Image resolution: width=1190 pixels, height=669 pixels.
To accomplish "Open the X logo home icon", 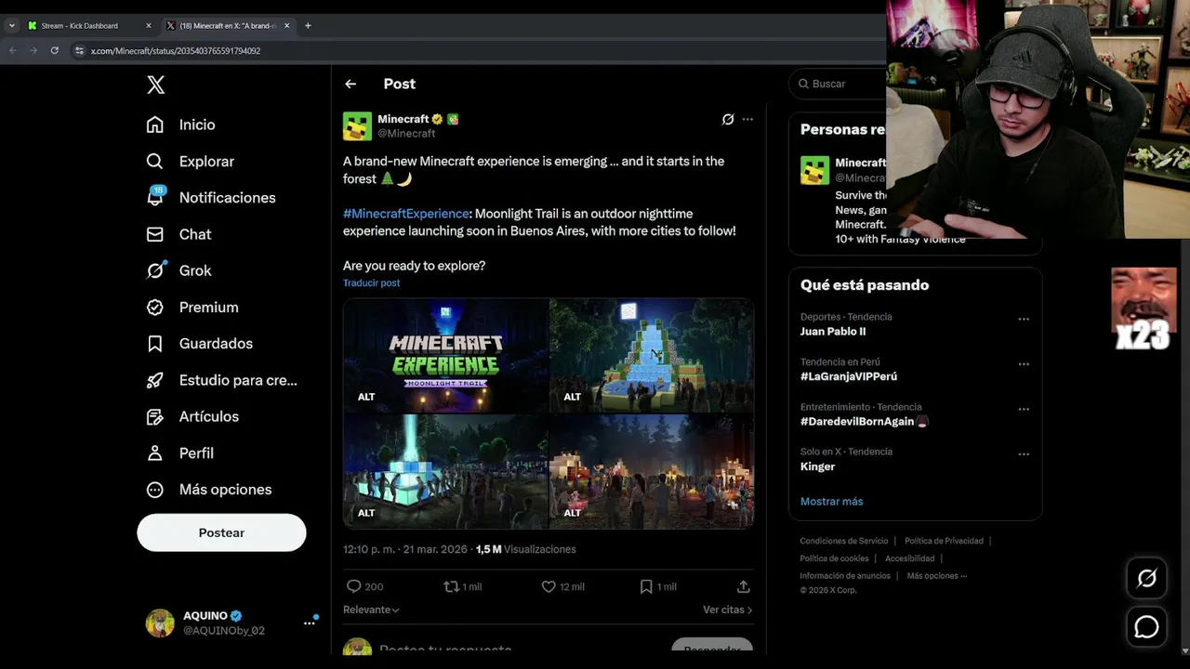I will (x=156, y=85).
